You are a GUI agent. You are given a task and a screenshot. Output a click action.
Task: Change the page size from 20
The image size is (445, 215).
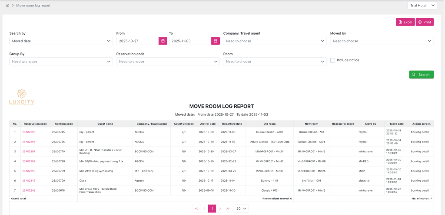click(x=241, y=208)
